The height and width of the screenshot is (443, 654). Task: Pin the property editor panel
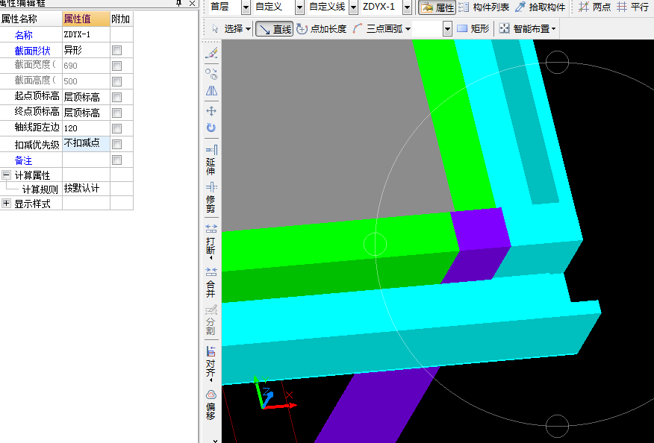pyautogui.click(x=179, y=3)
